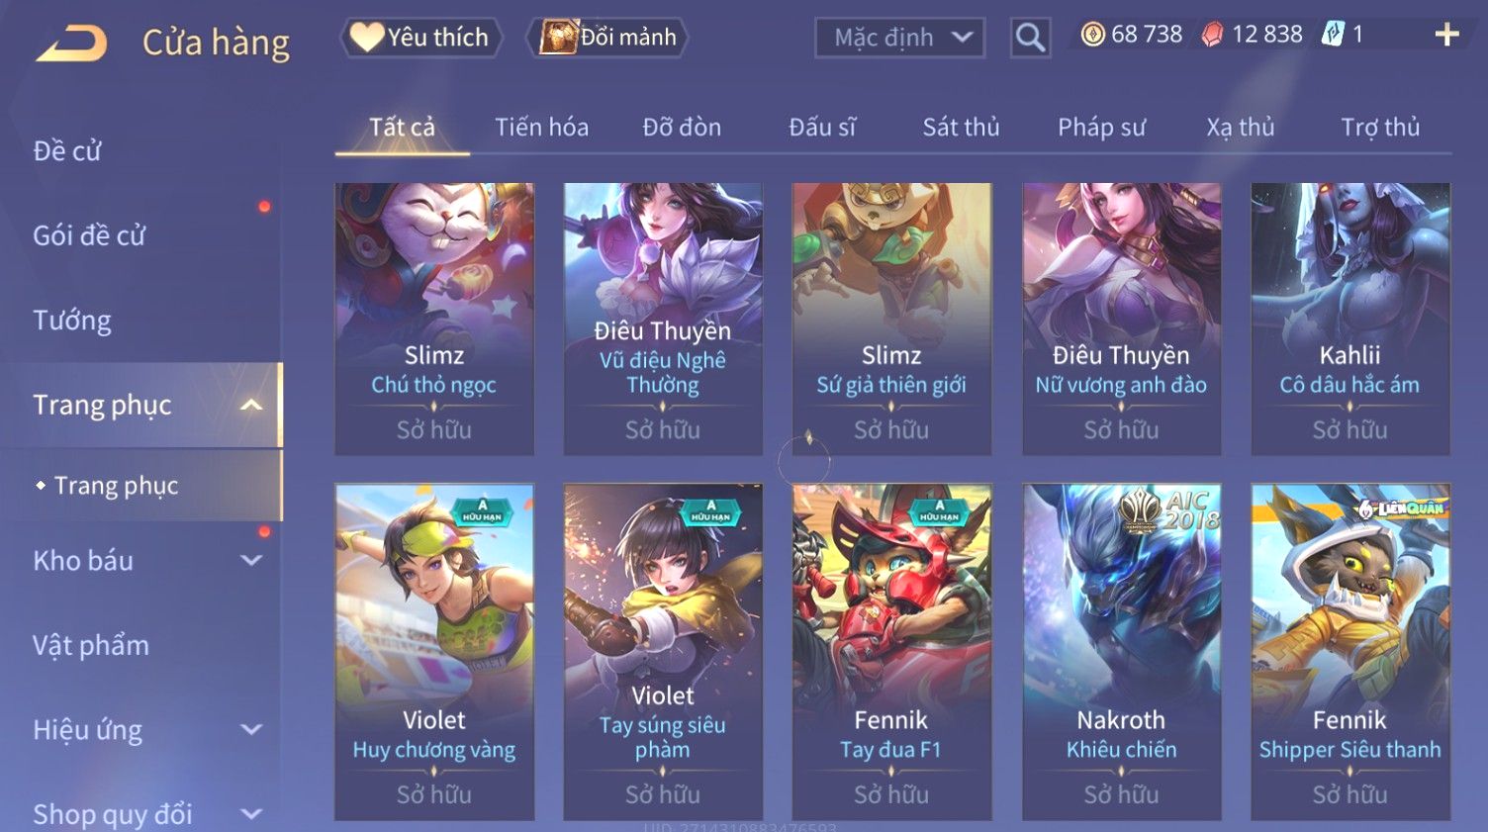The width and height of the screenshot is (1488, 832).
Task: Tap the red ruby gem icon
Action: pos(1212,35)
